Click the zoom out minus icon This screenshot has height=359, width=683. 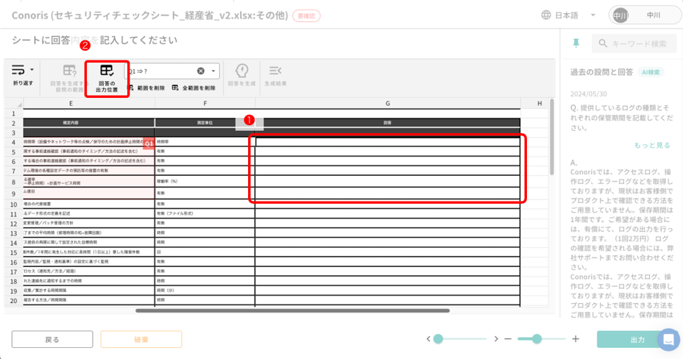509,339
